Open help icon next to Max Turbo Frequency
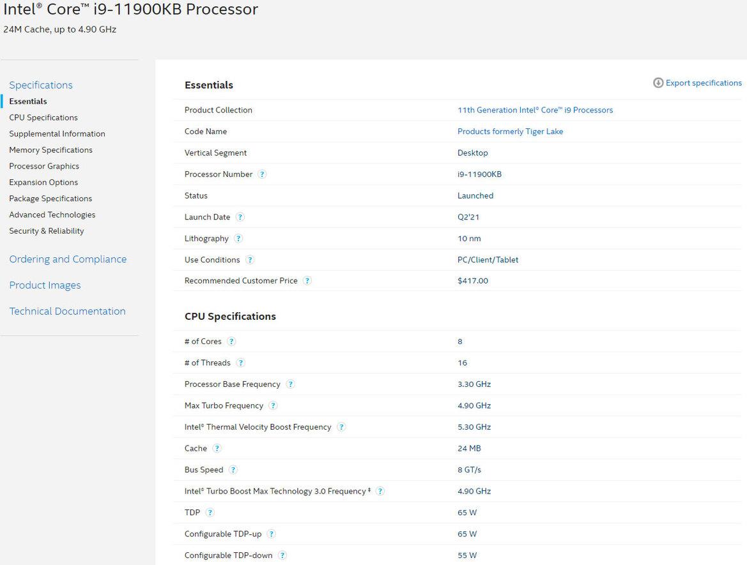 [273, 405]
